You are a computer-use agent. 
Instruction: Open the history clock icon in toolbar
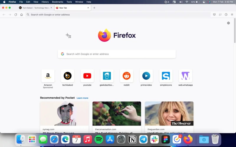[x=226, y=14]
